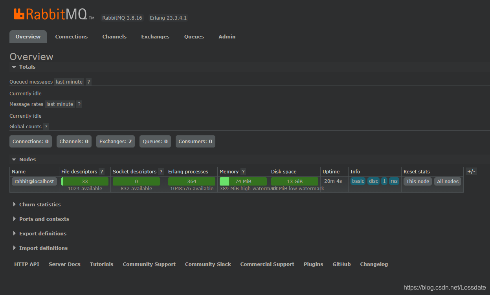490x295 pixels.
Task: Open the Queues tab
Action: (194, 36)
